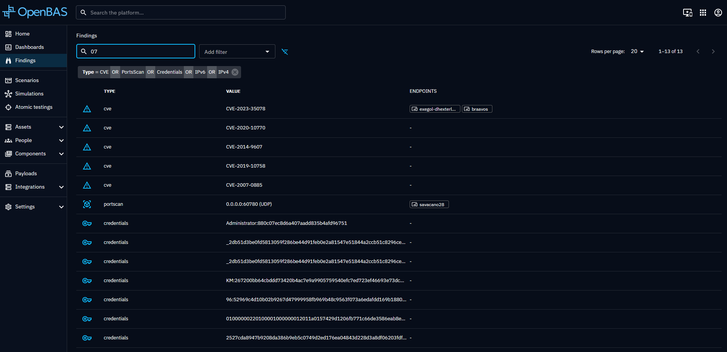
Task: Remove the Type filter chip
Action: [235, 72]
